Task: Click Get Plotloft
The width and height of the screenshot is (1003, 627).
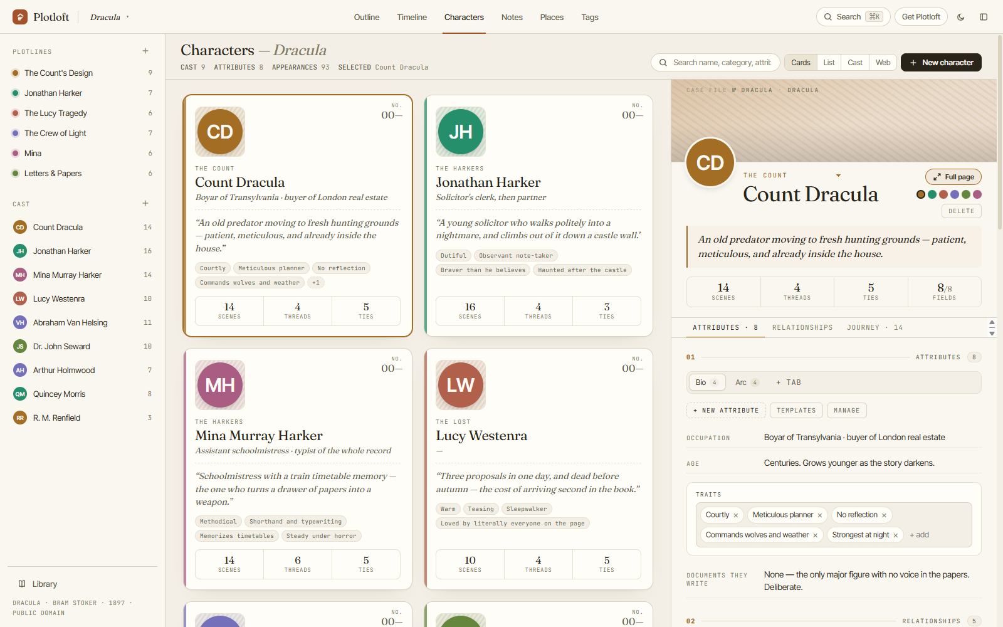Action: coord(921,17)
